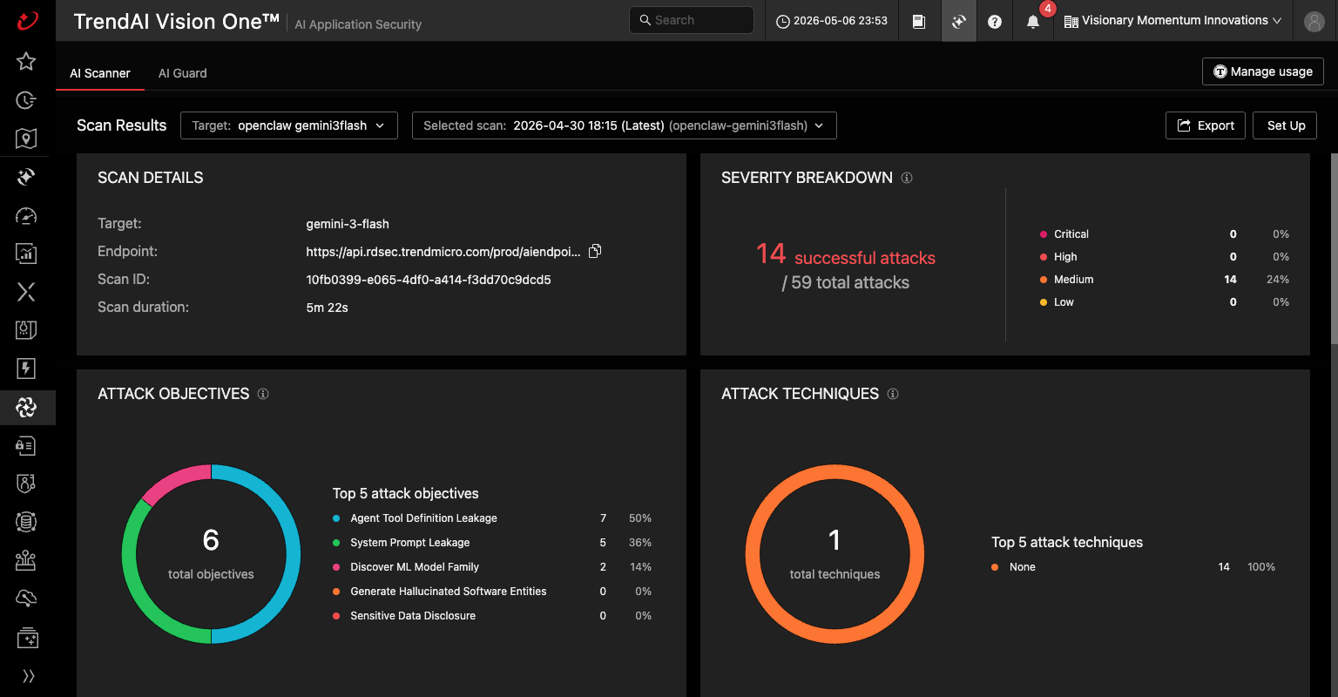Click the 'Top 5 attack techniques' heading

pos(1067,542)
